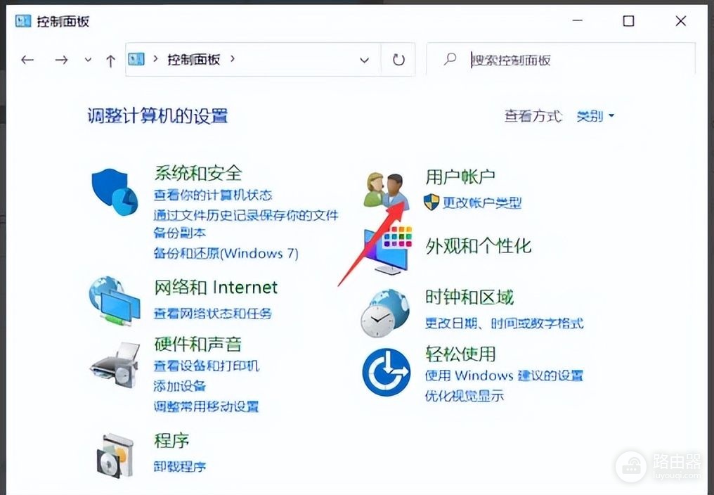Click 查看你的计算机状态 link

(x=213, y=195)
